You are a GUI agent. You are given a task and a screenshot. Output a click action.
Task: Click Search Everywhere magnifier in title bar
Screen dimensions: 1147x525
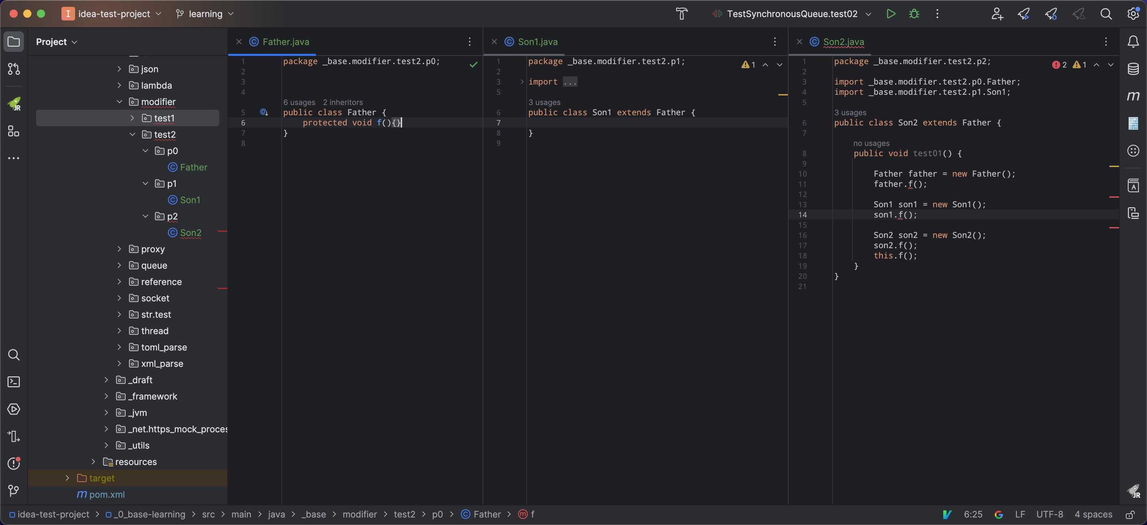1106,14
